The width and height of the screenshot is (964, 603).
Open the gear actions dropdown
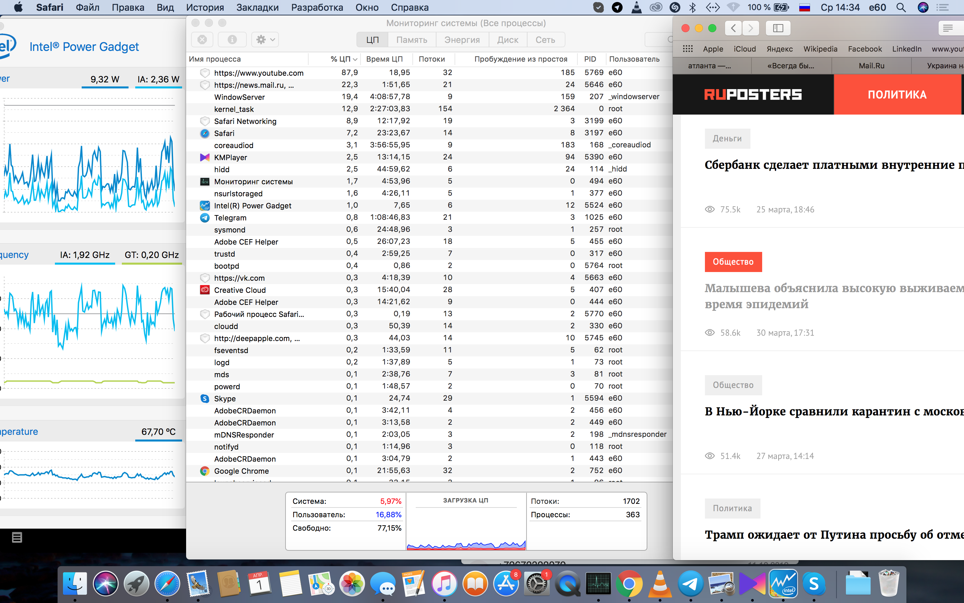click(265, 40)
